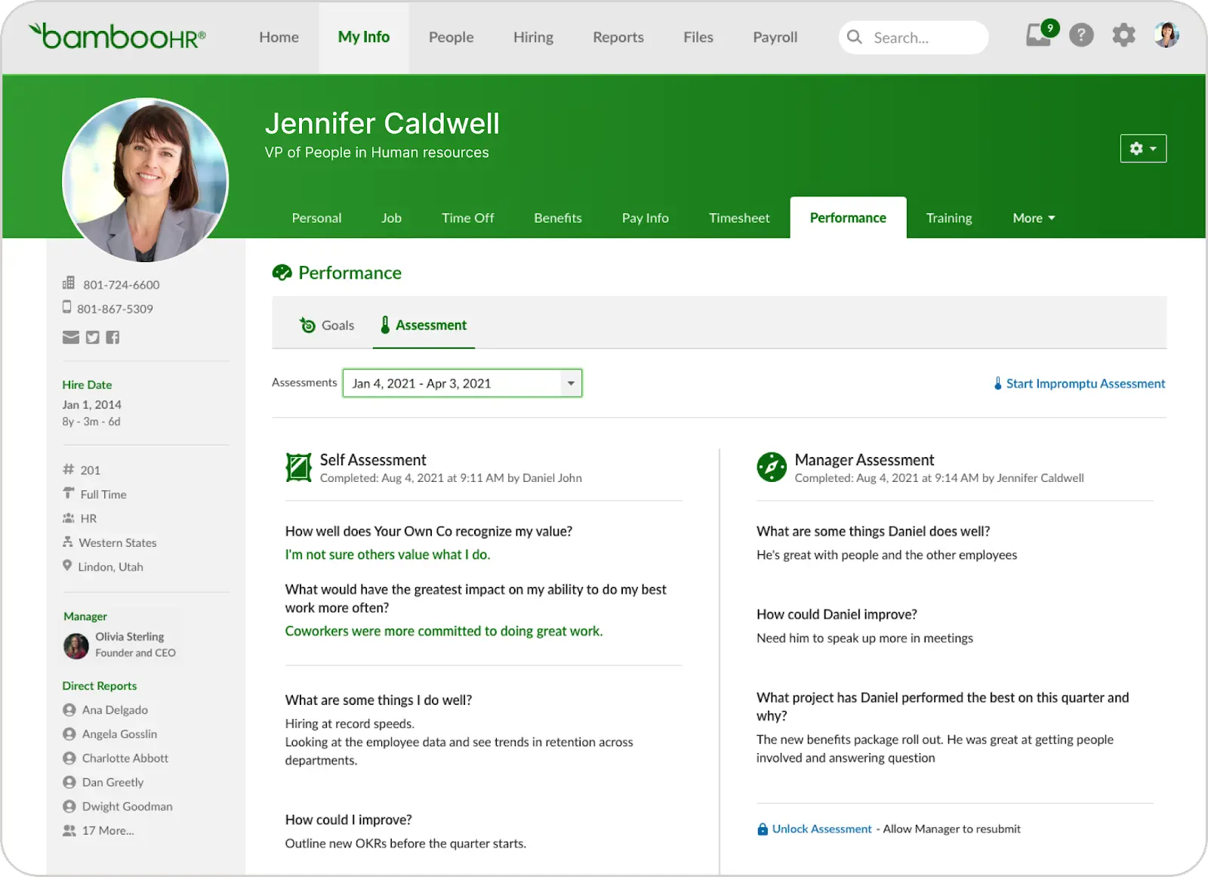
Task: Open the Files menu
Action: [698, 37]
